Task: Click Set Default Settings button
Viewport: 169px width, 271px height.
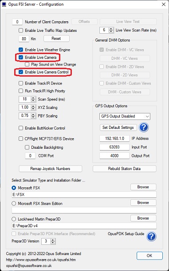Action: (118, 128)
